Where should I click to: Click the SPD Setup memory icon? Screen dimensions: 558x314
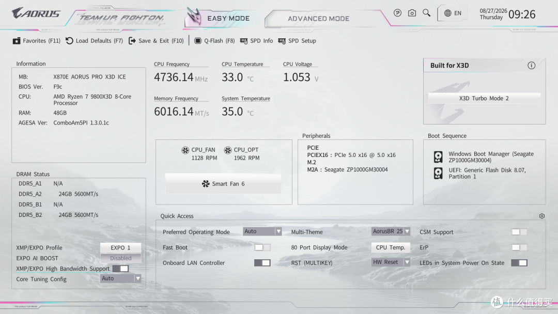point(282,41)
